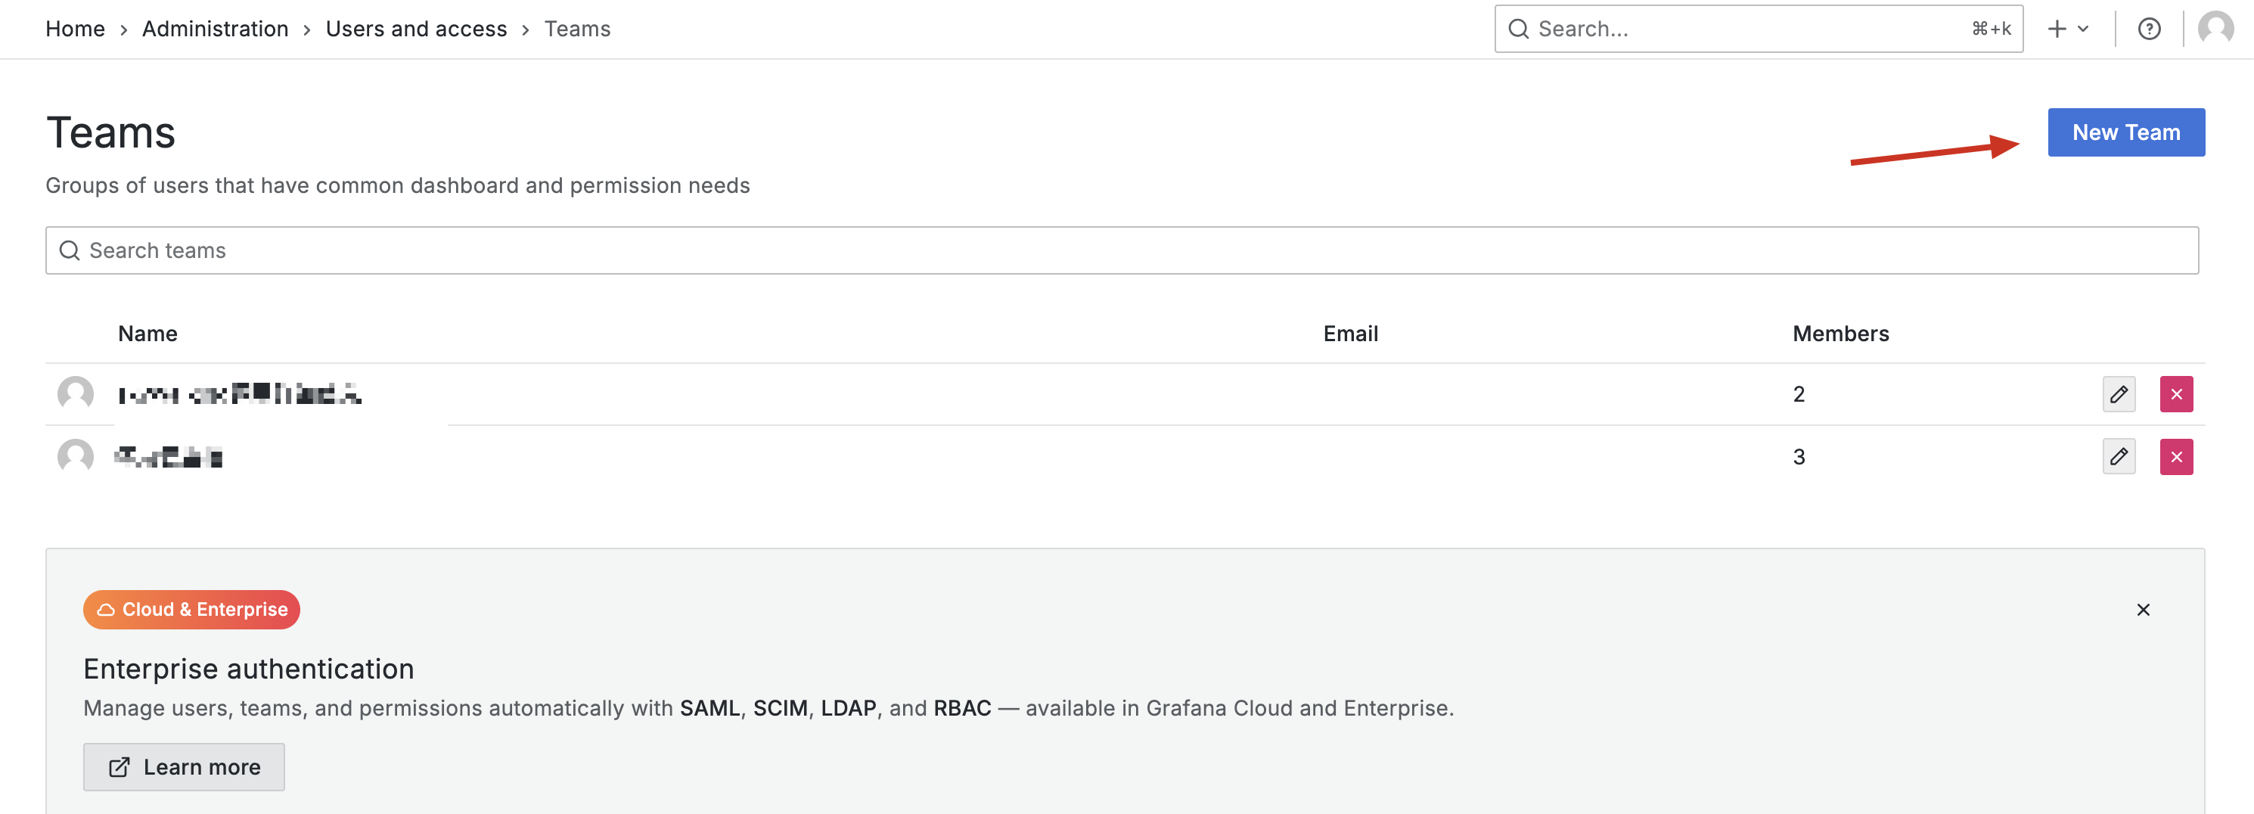Delete the second team in the list

tap(2175, 457)
